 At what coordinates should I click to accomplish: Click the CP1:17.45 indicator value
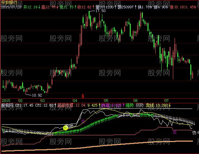(x=24, y=105)
